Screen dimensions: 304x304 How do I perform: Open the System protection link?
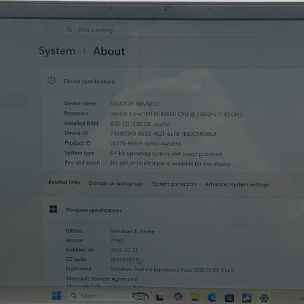click(174, 184)
